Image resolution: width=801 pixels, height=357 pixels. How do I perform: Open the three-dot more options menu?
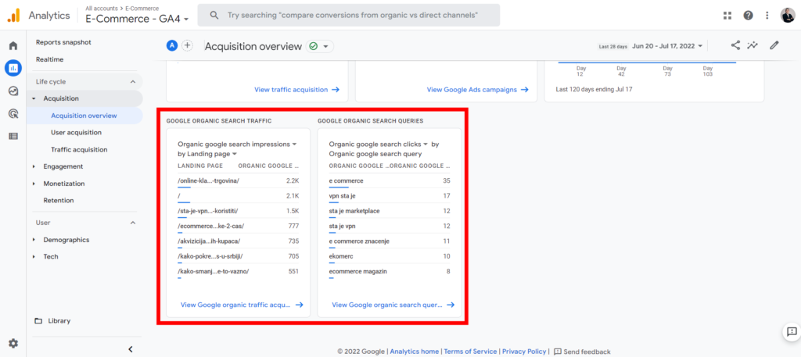click(x=767, y=16)
